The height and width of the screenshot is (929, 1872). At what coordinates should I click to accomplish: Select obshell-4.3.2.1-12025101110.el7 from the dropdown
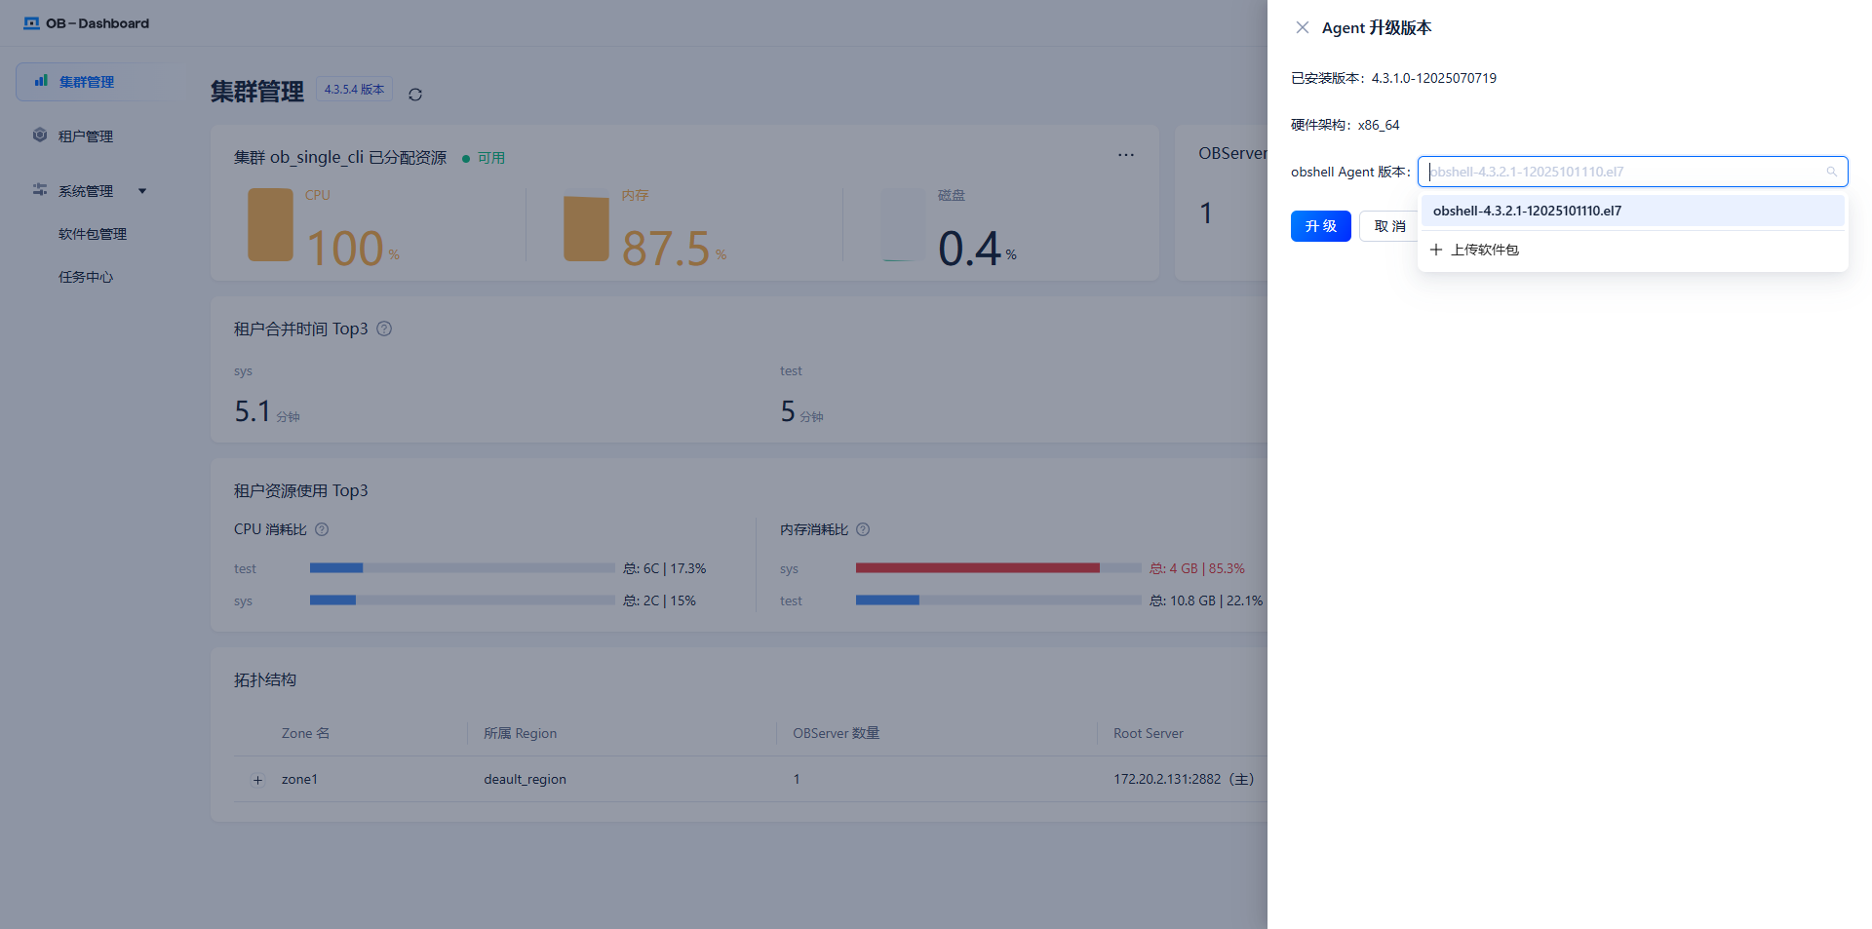coord(1632,211)
